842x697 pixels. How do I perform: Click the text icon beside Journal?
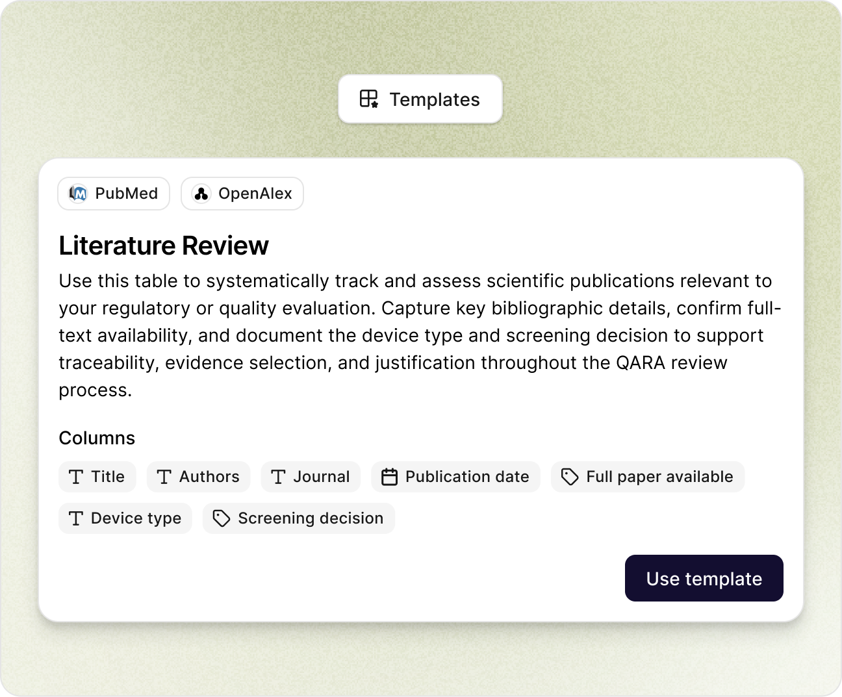tap(279, 477)
